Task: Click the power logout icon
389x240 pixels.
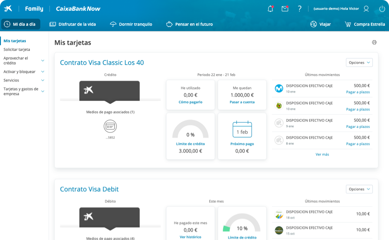Action: coord(382,9)
